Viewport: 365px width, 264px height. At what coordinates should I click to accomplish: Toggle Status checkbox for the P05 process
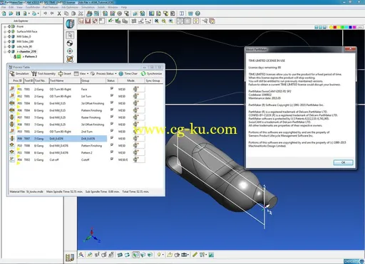pyautogui.click(x=112, y=102)
